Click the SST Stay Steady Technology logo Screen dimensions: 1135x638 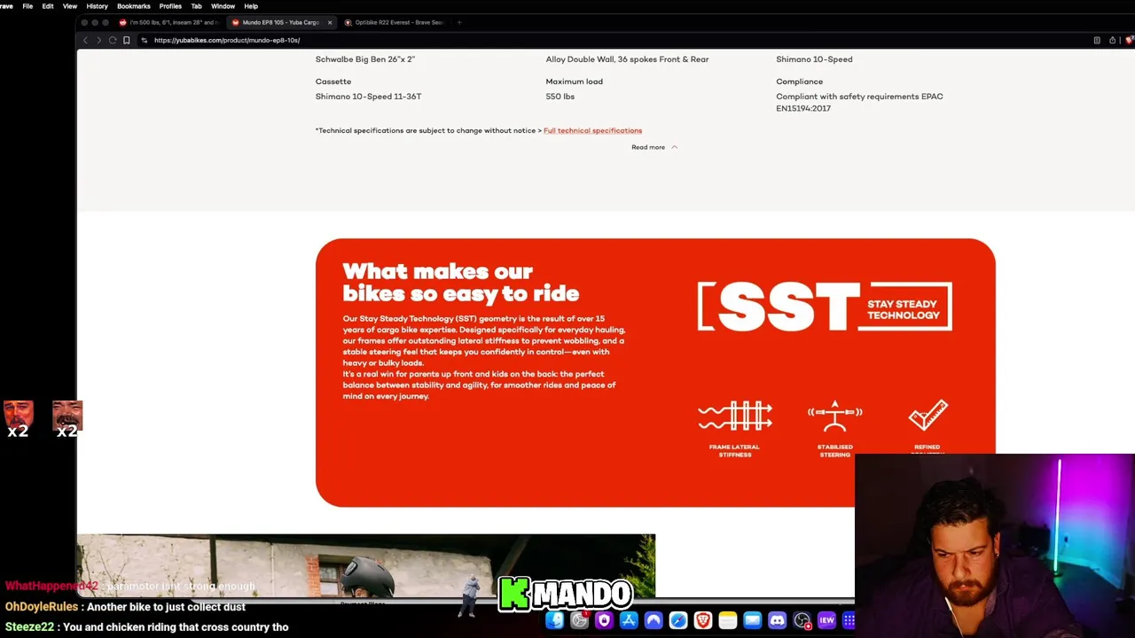click(x=825, y=307)
